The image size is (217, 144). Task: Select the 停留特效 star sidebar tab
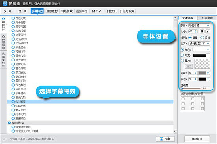(4, 42)
